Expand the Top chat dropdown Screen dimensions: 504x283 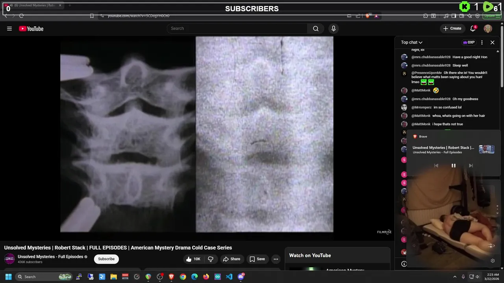tap(412, 42)
